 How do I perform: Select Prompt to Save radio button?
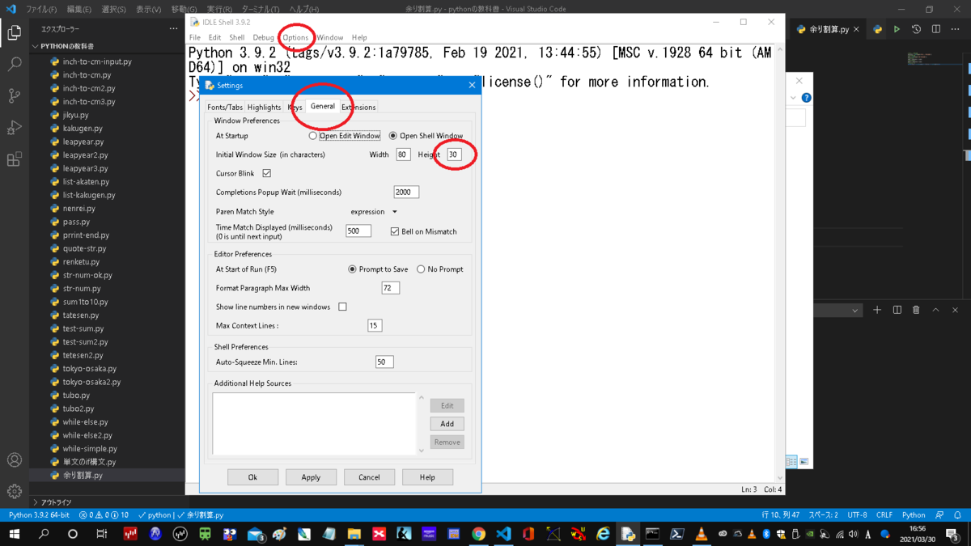point(352,269)
